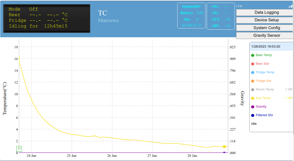Click the dark blue Filtered SG dot
294x161 pixels.
[253, 115]
